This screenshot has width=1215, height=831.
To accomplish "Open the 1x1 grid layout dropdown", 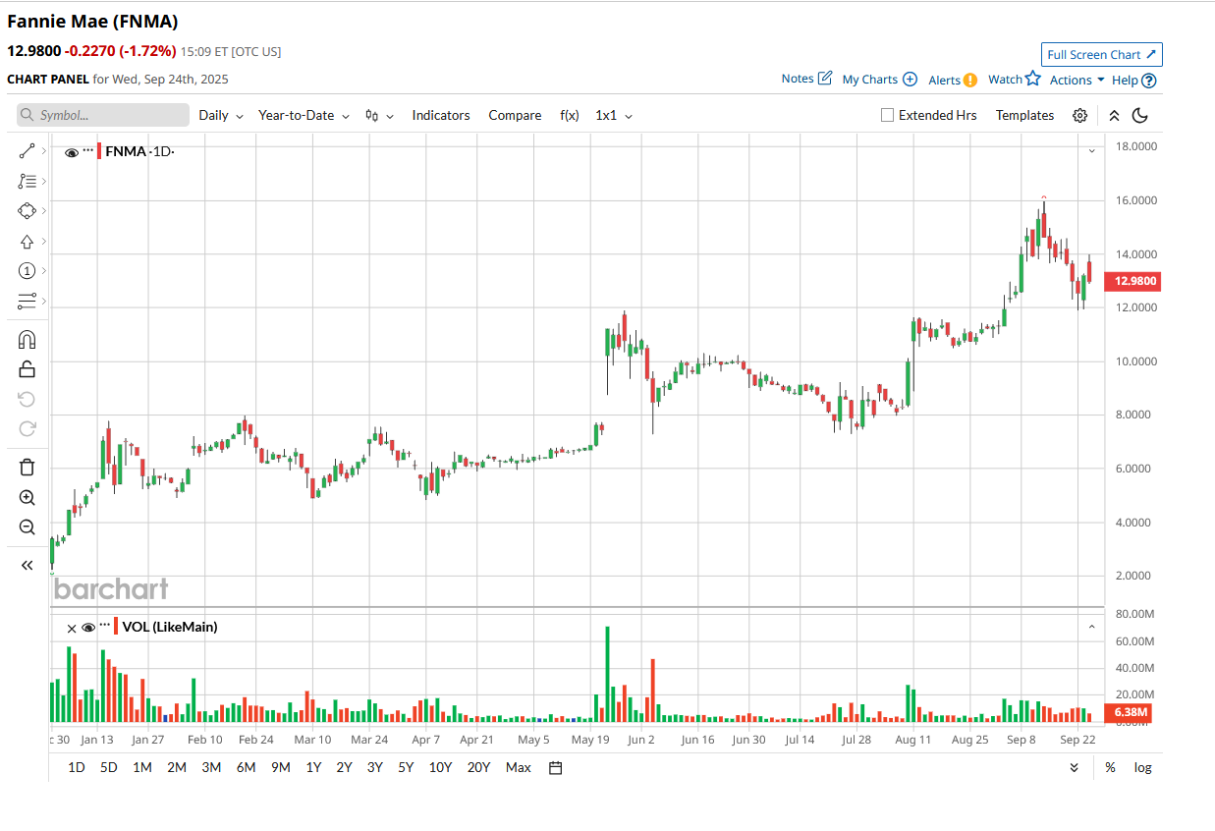I will [614, 115].
